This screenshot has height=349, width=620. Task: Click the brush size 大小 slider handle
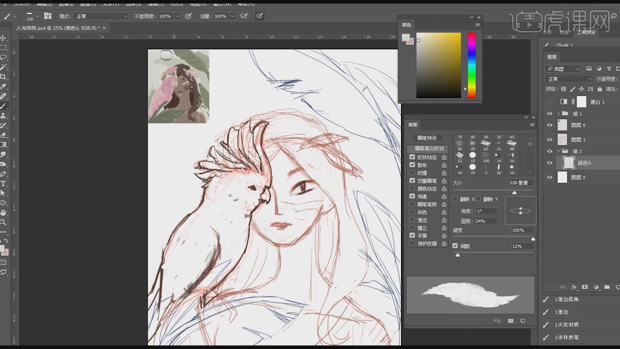coord(514,192)
